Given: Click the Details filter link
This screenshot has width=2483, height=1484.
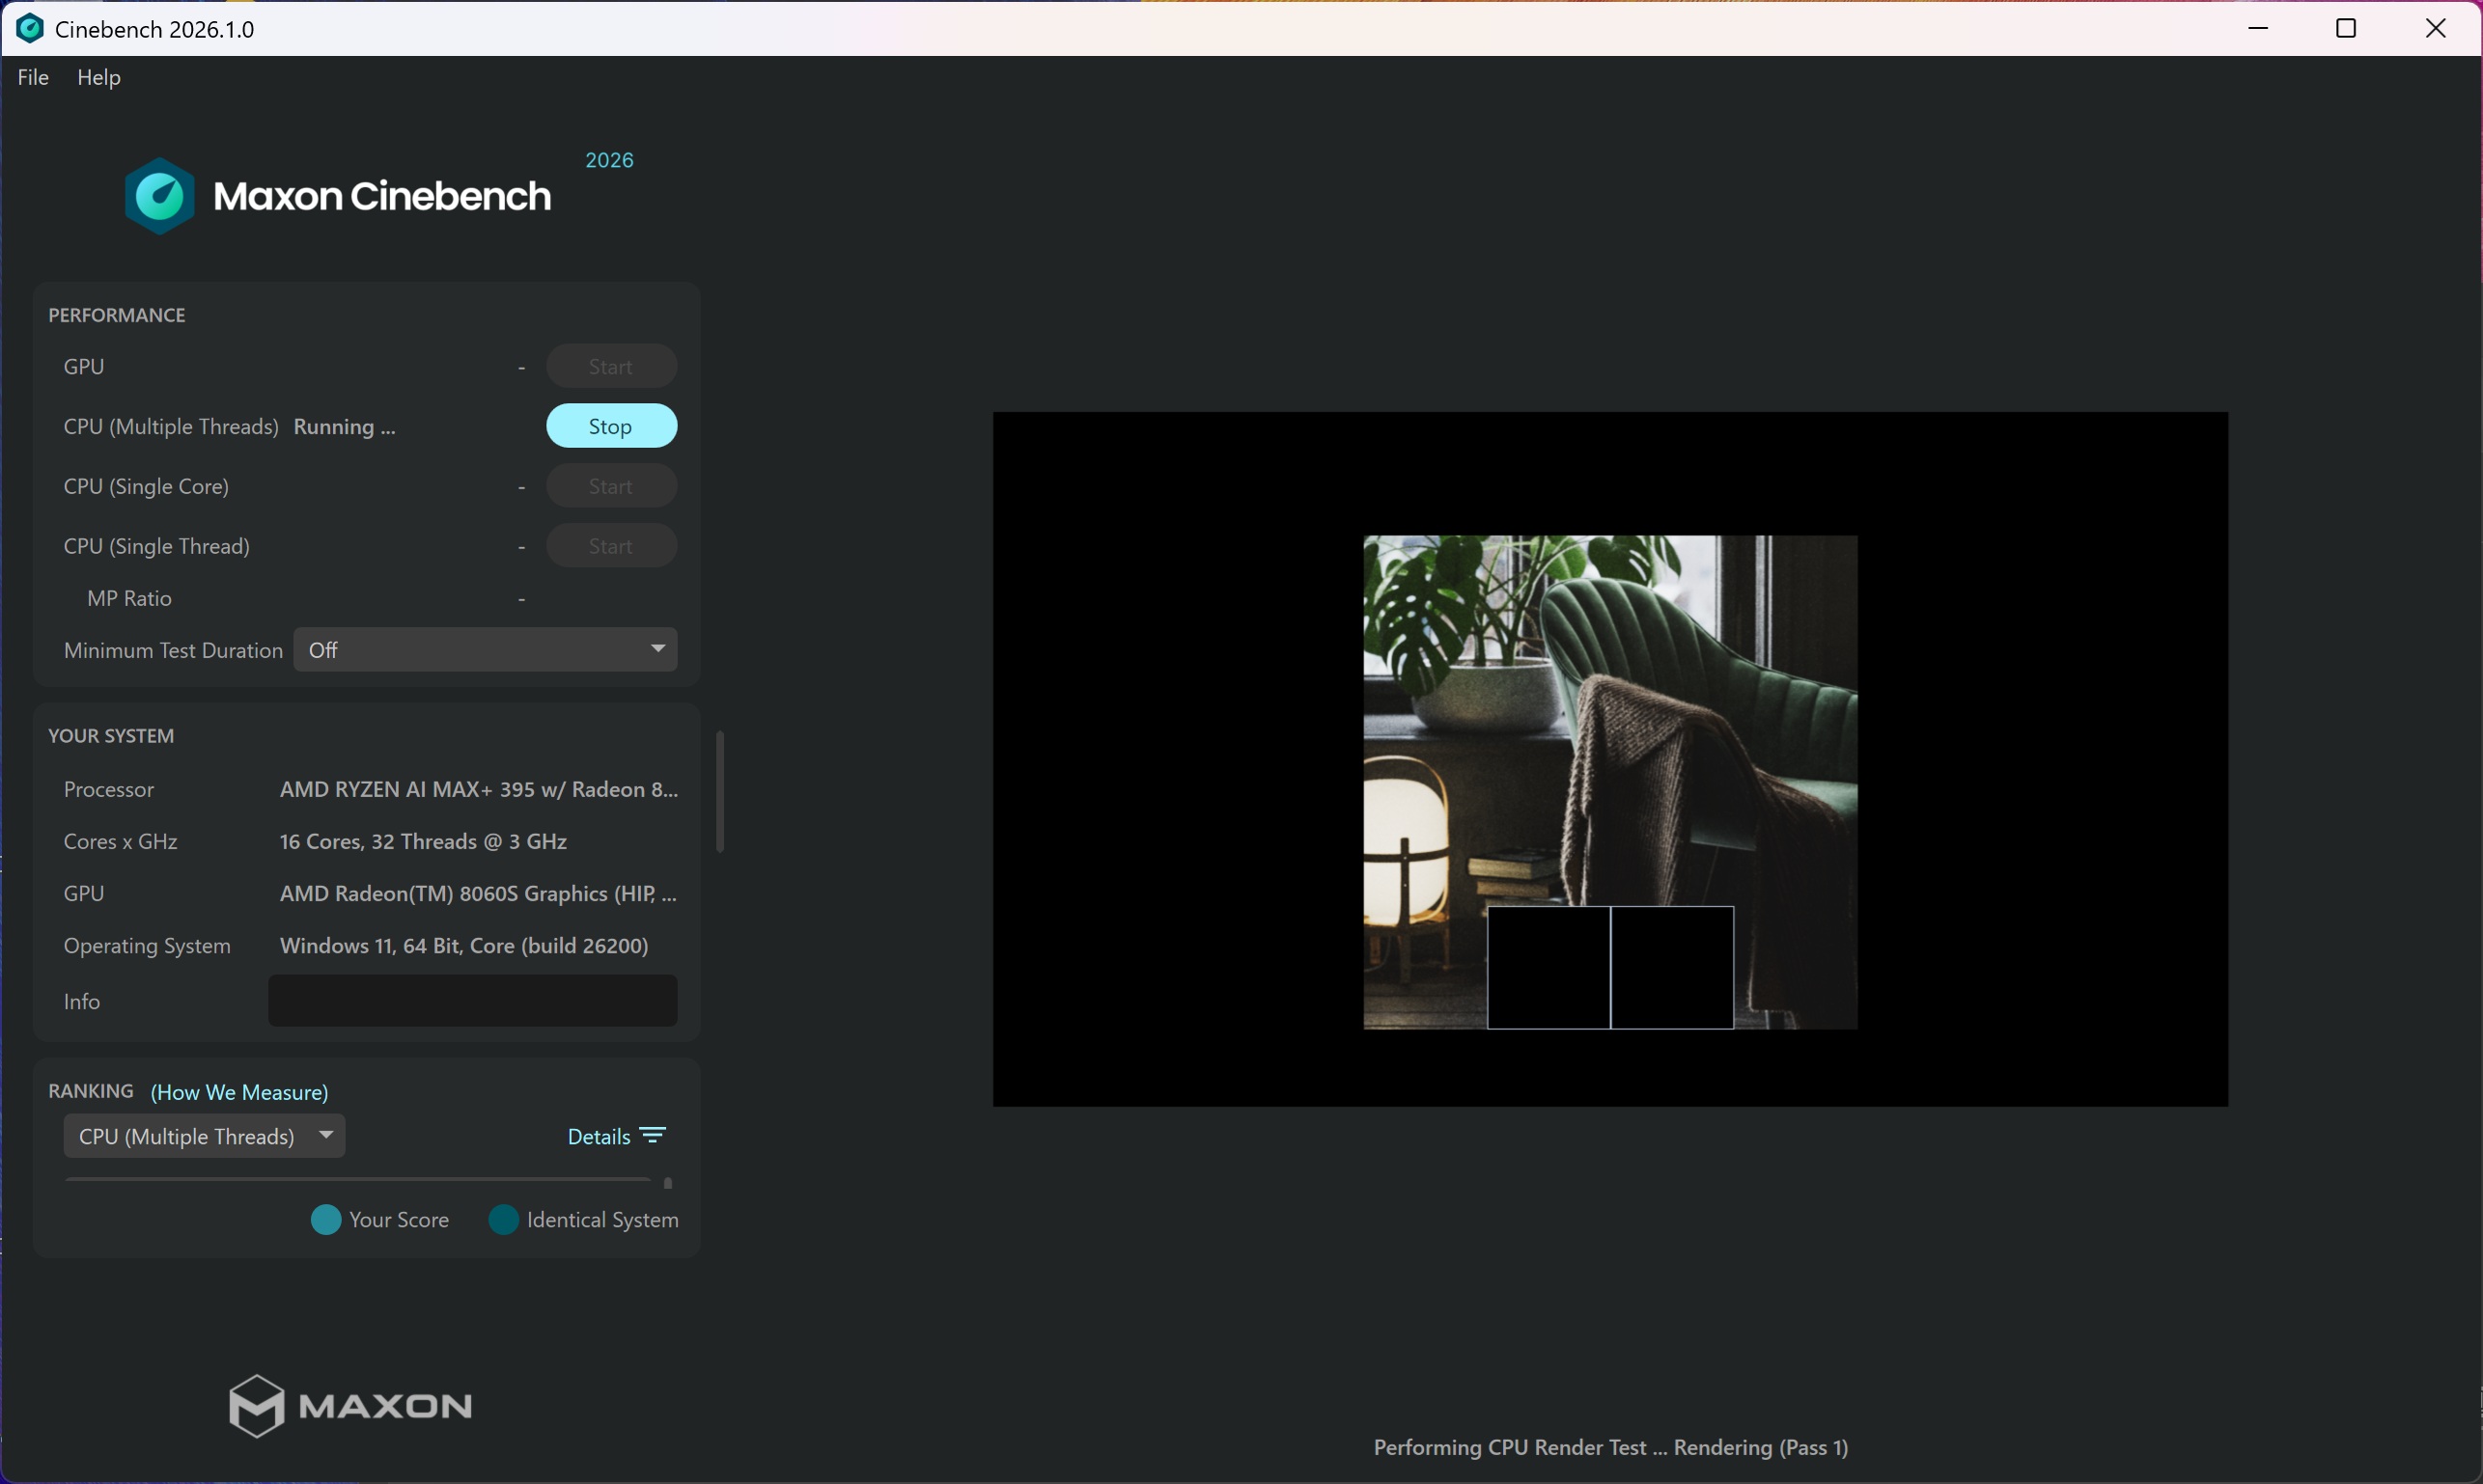Looking at the screenshot, I should 599,1136.
